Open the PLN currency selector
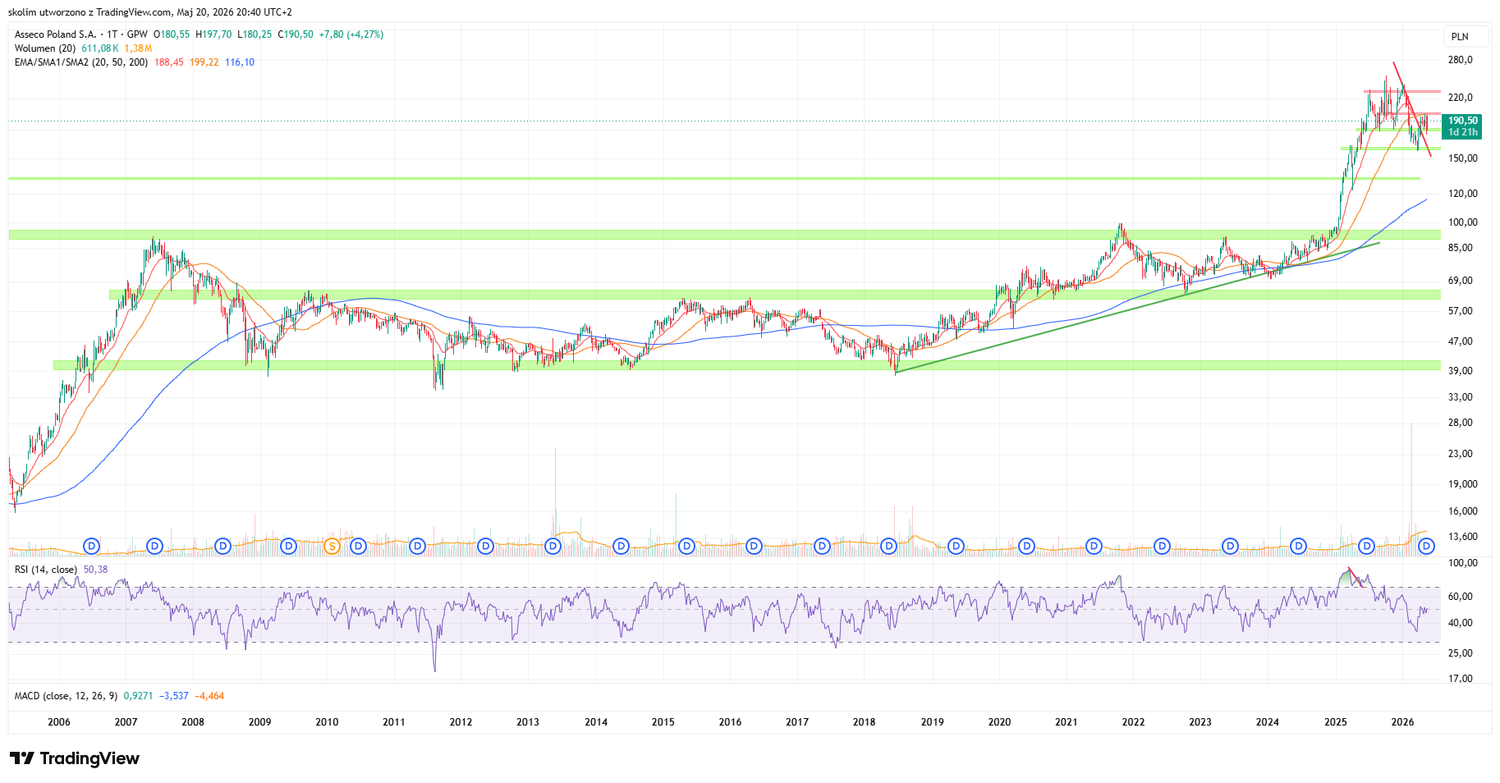Screen dimensions: 1500x783 [1460, 36]
